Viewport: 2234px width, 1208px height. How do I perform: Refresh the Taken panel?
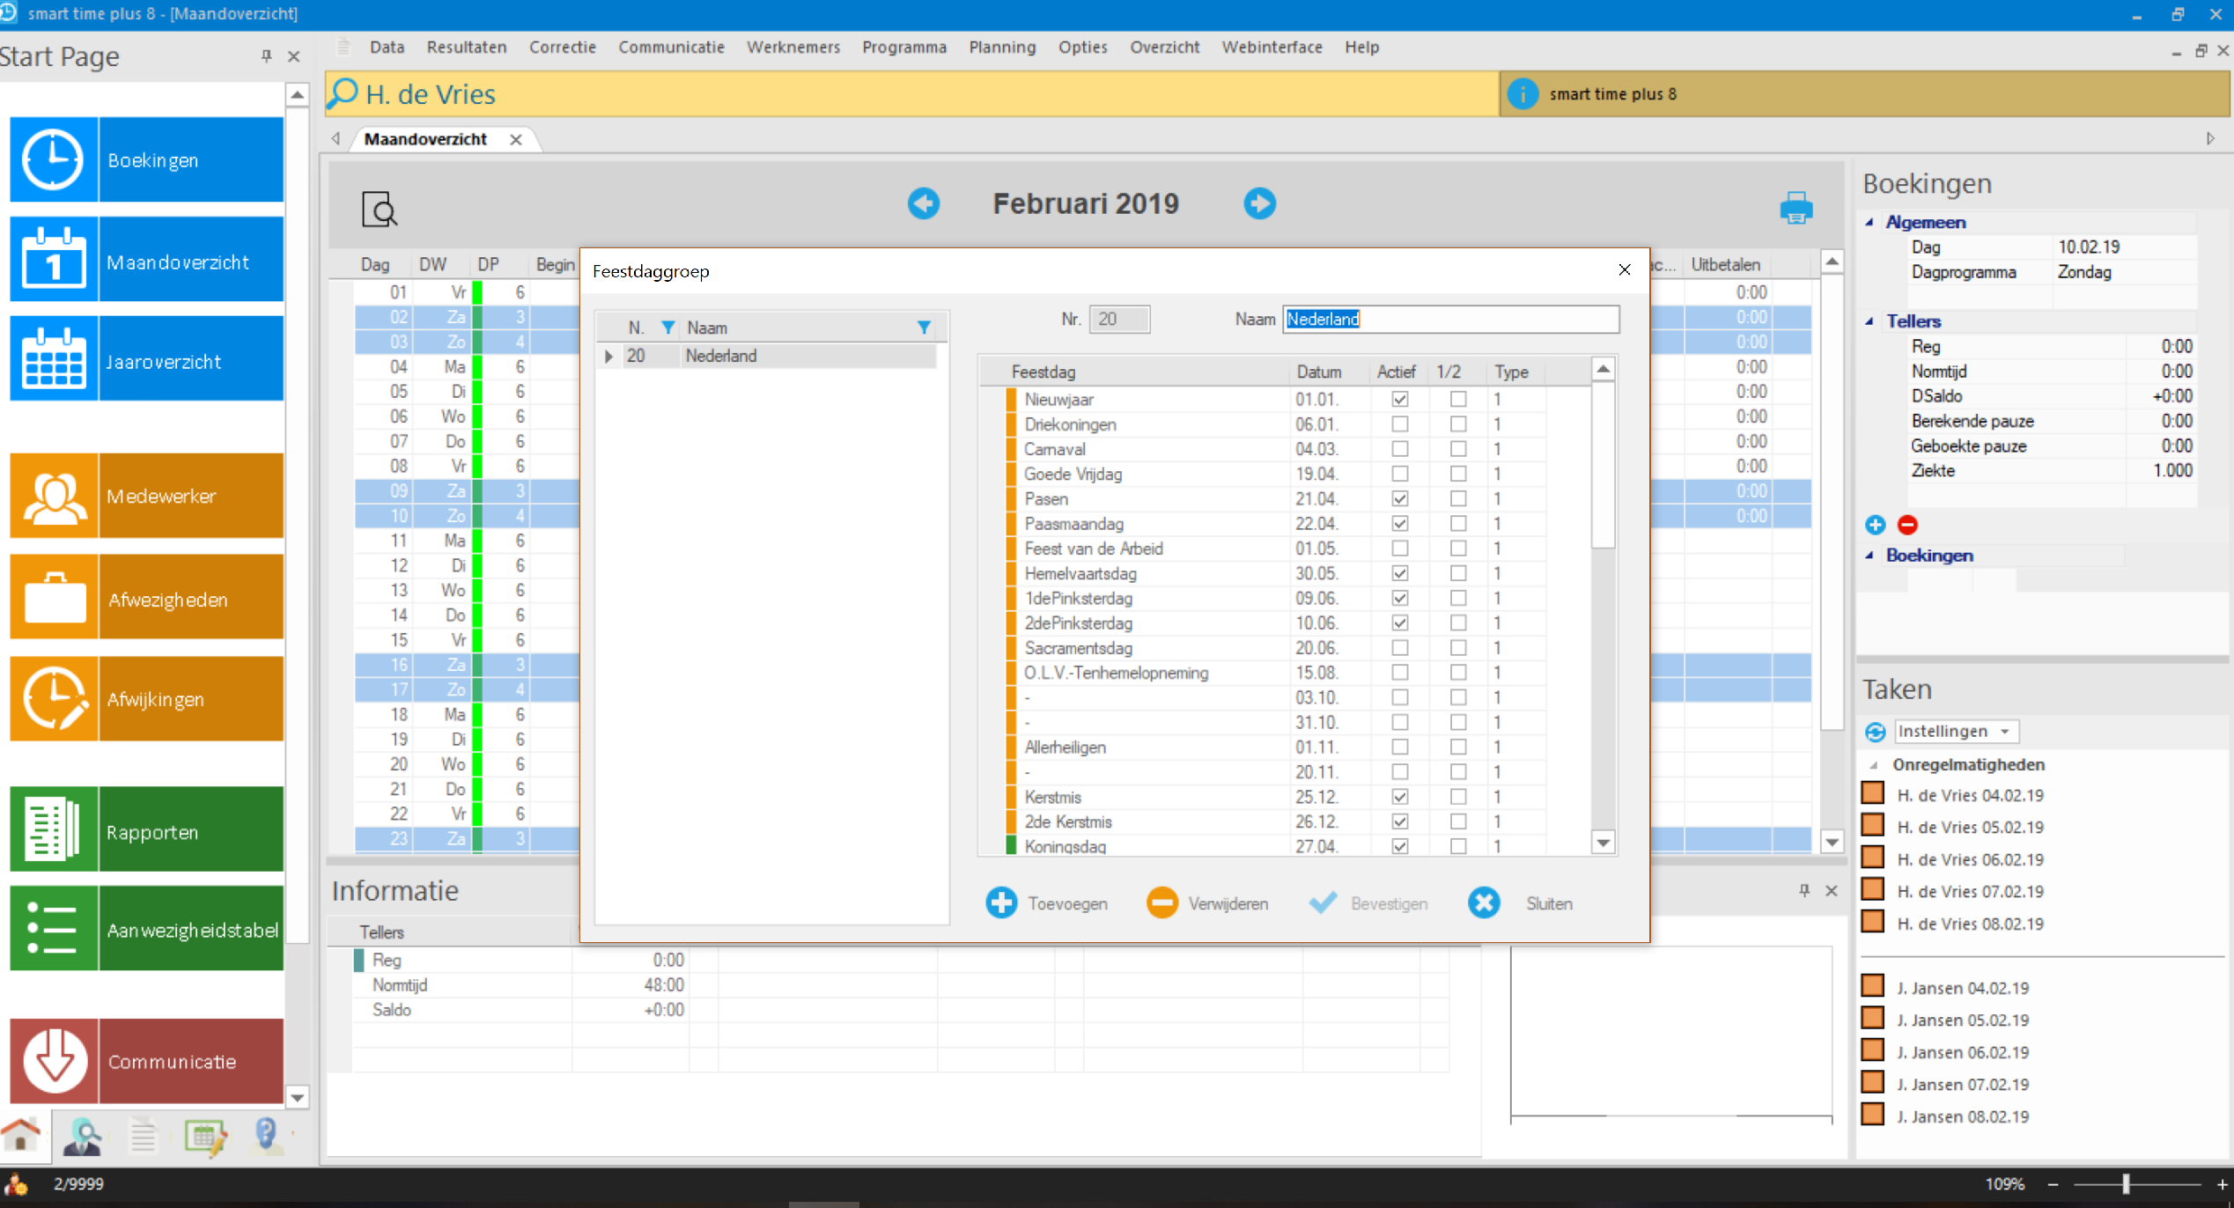coord(1875,732)
